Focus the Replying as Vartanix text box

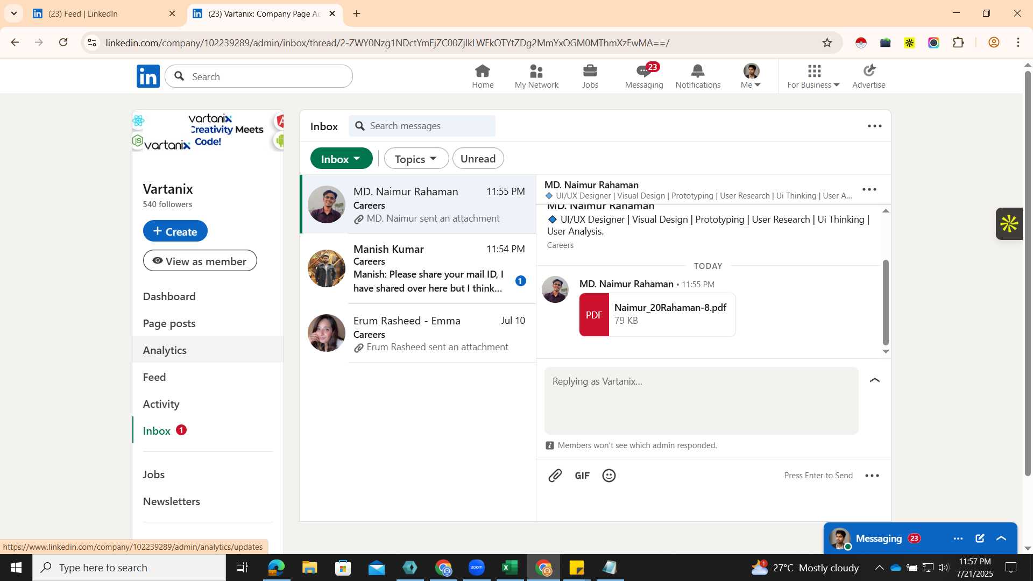click(701, 401)
